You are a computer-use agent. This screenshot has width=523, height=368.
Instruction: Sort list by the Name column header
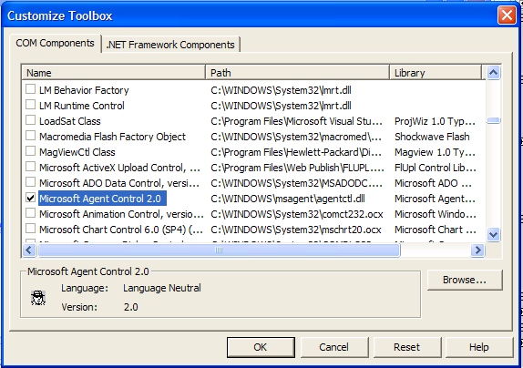click(x=113, y=73)
